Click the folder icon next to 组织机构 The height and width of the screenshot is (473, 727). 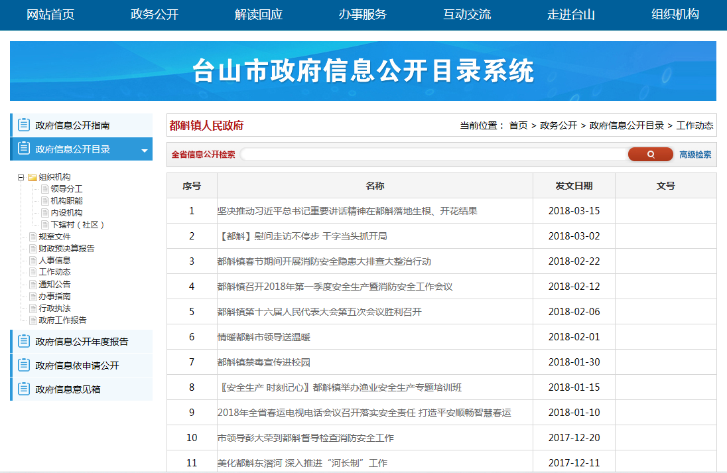tap(32, 177)
